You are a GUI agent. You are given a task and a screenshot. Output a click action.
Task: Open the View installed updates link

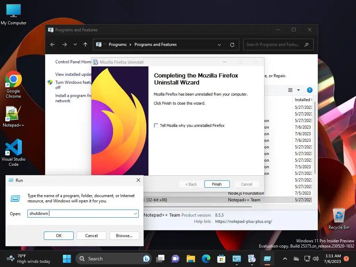pyautogui.click(x=73, y=74)
